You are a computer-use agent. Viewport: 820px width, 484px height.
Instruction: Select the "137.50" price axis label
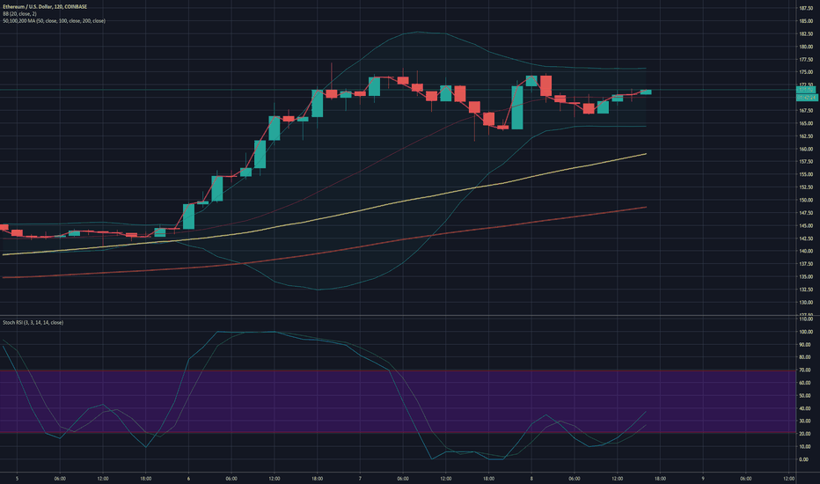pyautogui.click(x=806, y=264)
